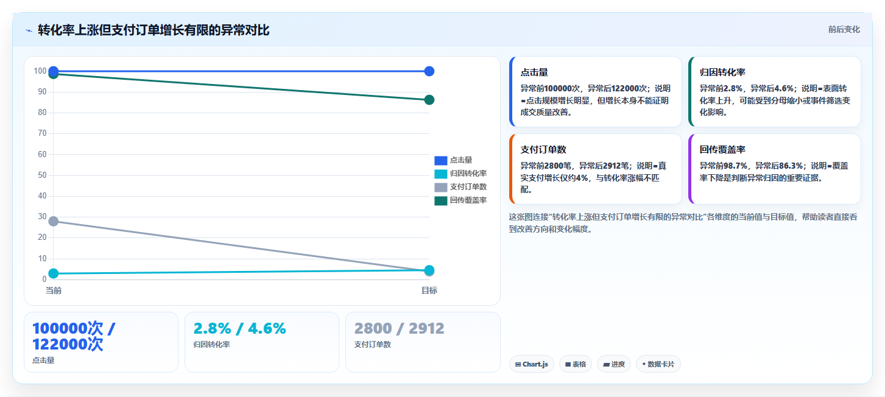The height and width of the screenshot is (397, 885).
Task: Open the 回传覆盖率 info card heading
Action: pos(722,150)
